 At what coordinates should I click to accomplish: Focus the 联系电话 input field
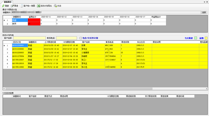click(x=67, y=38)
